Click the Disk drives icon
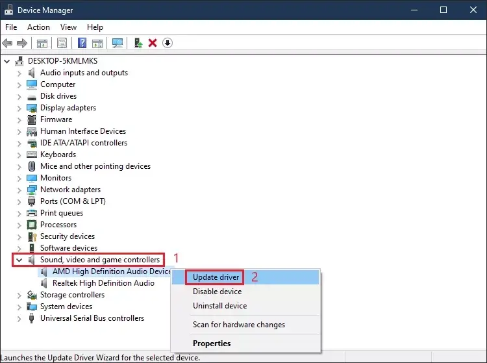Image resolution: width=487 pixels, height=363 pixels. point(32,97)
